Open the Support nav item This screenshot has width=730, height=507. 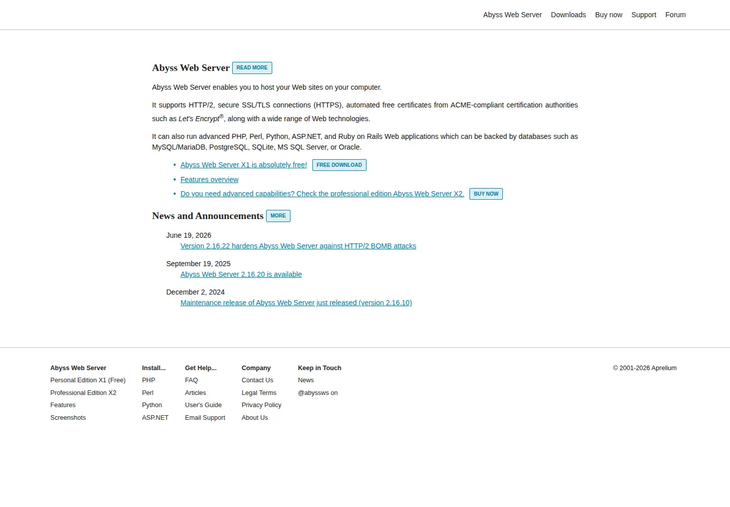point(644,15)
